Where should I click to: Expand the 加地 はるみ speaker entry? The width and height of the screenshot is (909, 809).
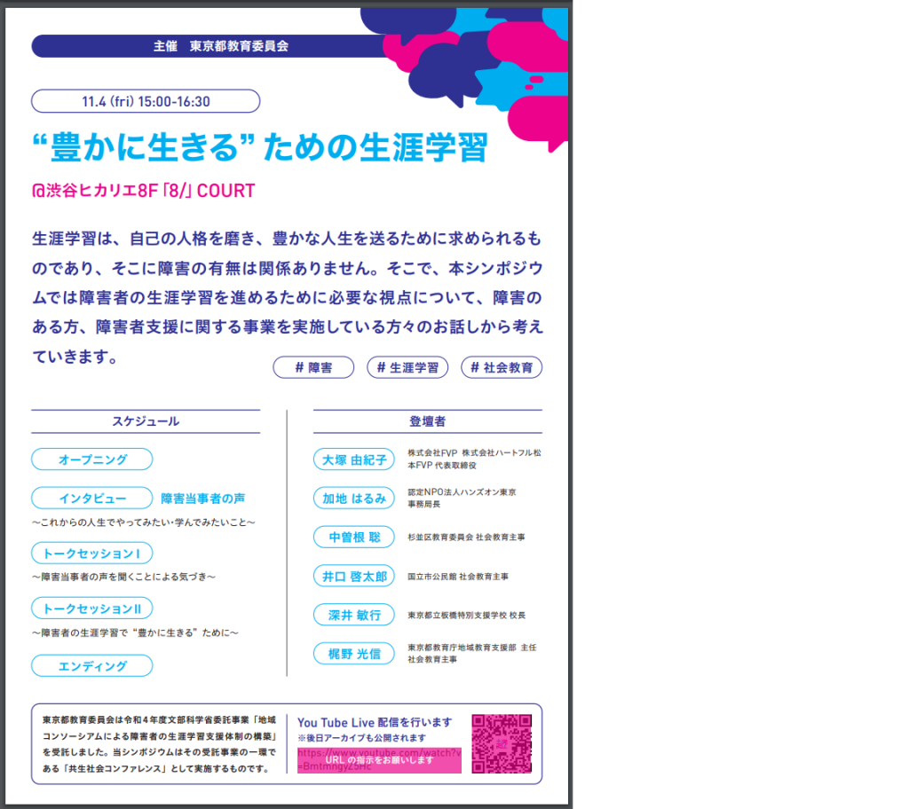(353, 498)
